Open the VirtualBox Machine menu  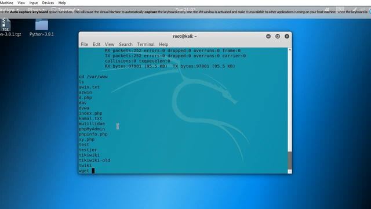click(x=6, y=3)
